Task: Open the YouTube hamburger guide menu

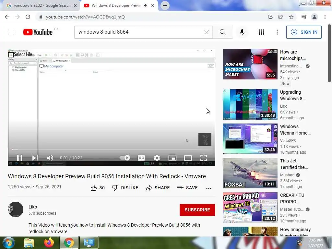Action: point(12,32)
